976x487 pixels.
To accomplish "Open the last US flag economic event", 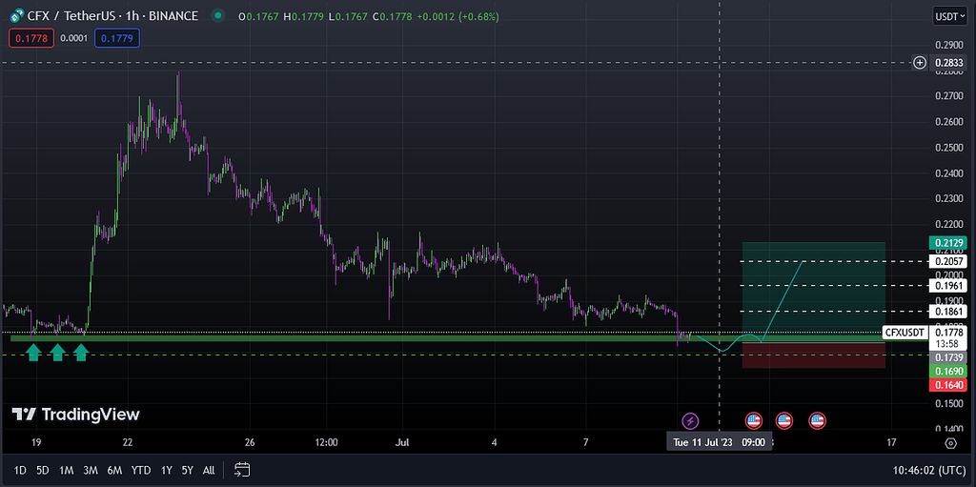I will [x=817, y=421].
